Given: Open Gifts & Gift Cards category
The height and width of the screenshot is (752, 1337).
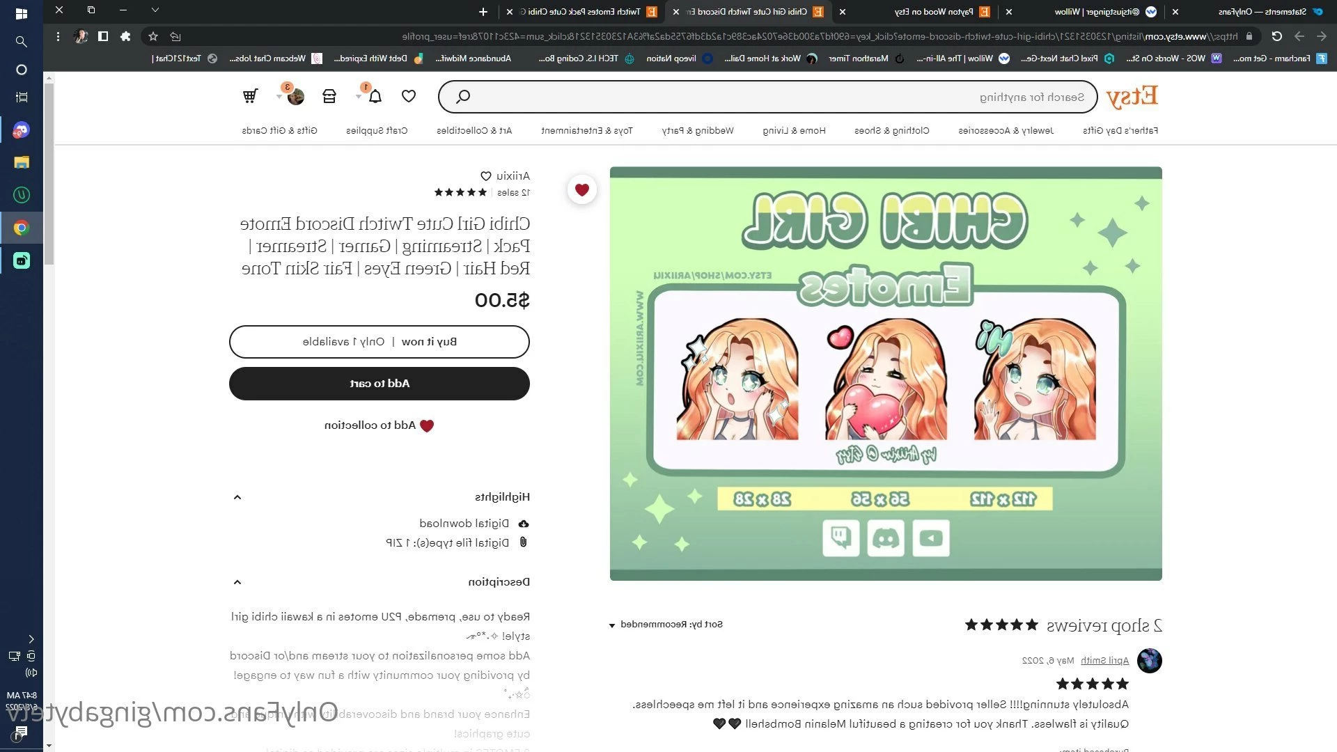Looking at the screenshot, I should (279, 130).
